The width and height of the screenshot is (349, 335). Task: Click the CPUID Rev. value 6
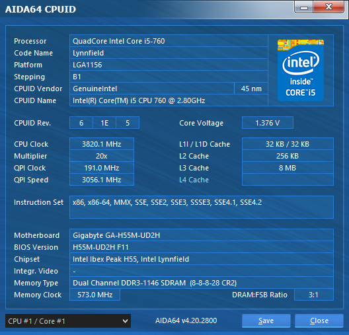(x=81, y=123)
